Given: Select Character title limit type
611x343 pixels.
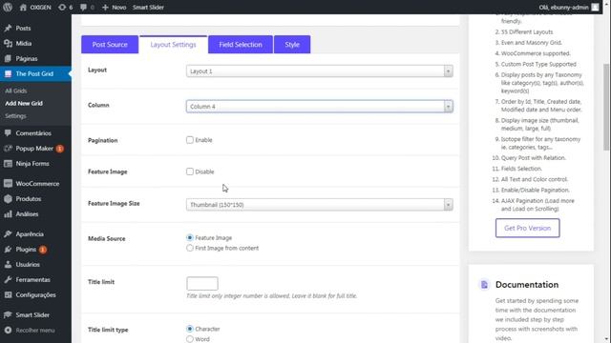Looking at the screenshot, I should click(190, 329).
